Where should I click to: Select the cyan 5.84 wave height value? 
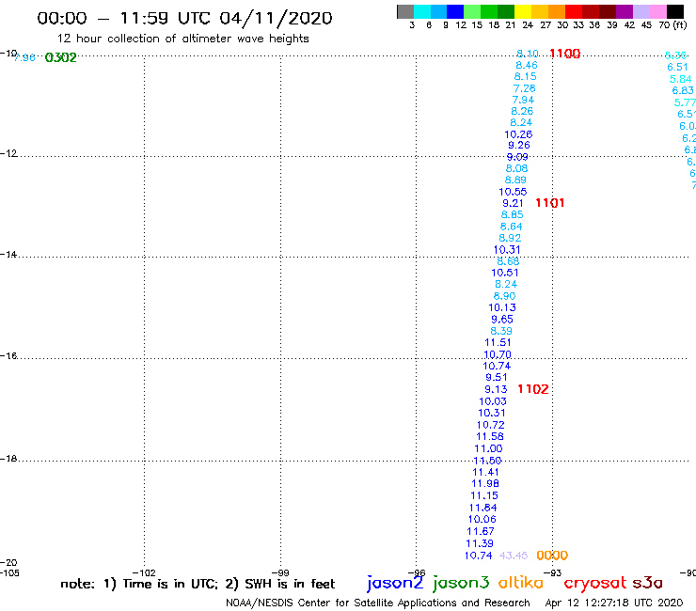pyautogui.click(x=680, y=79)
